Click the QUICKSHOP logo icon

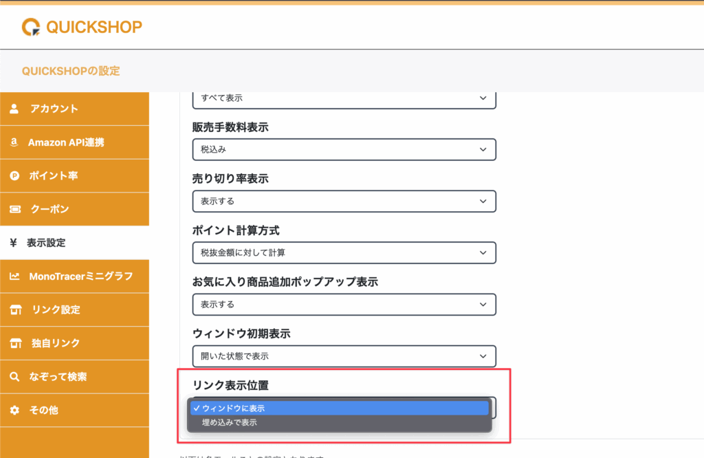tap(31, 27)
